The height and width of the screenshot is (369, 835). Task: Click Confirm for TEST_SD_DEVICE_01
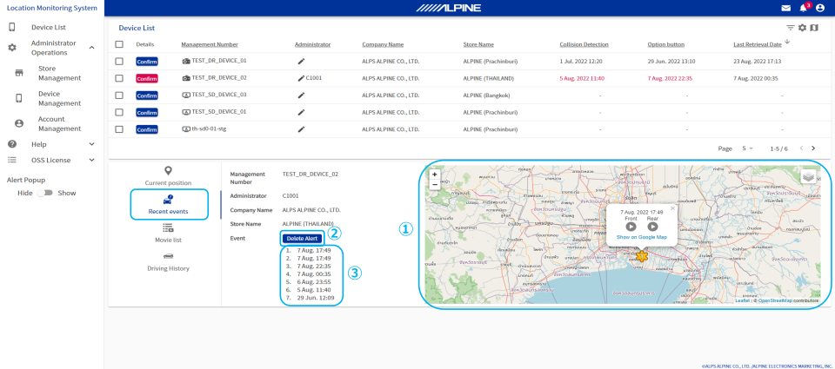pos(147,112)
